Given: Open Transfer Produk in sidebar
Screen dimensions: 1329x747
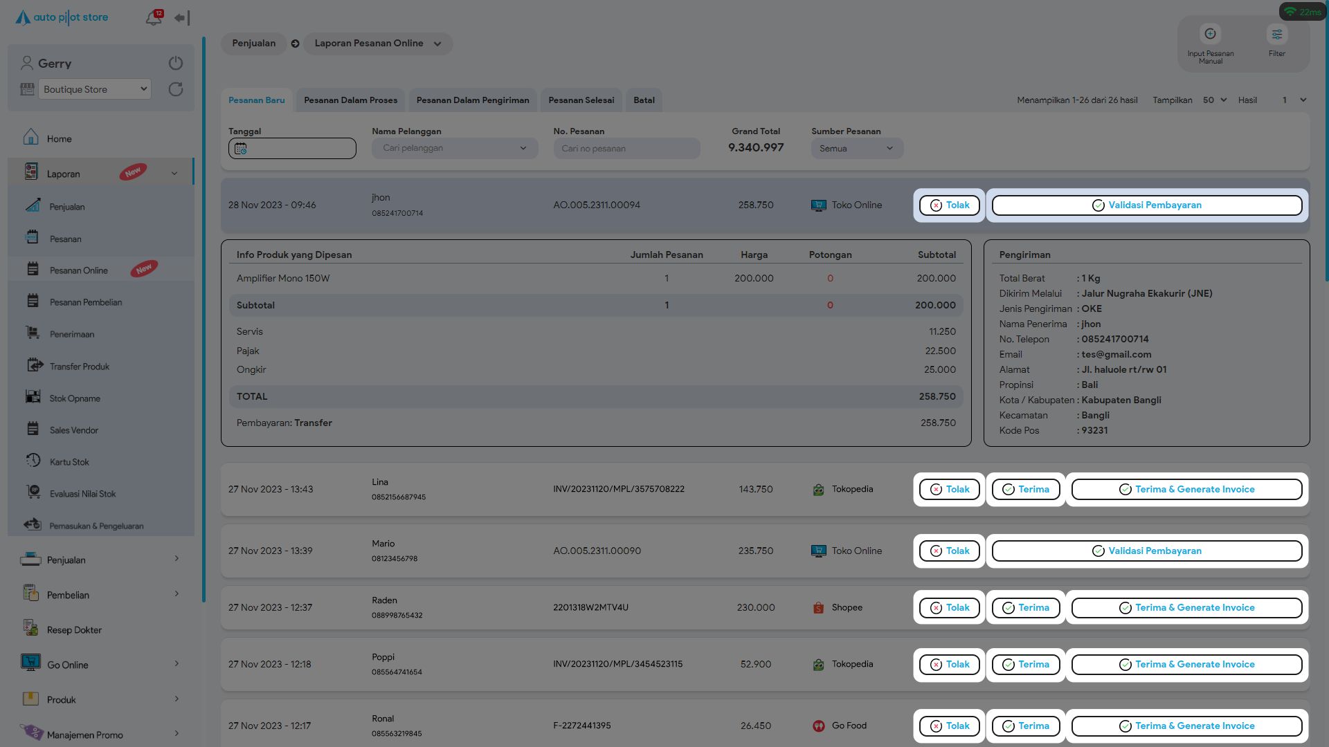Looking at the screenshot, I should tap(79, 367).
